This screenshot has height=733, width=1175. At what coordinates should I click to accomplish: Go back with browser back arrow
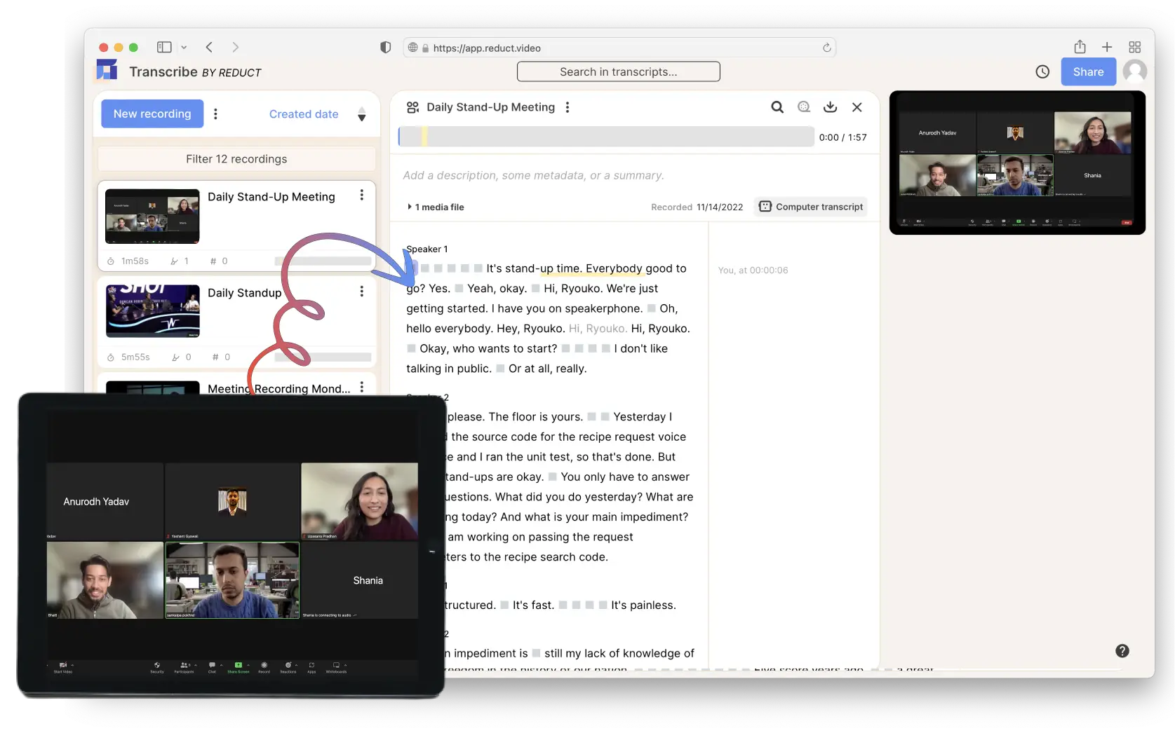pyautogui.click(x=209, y=47)
